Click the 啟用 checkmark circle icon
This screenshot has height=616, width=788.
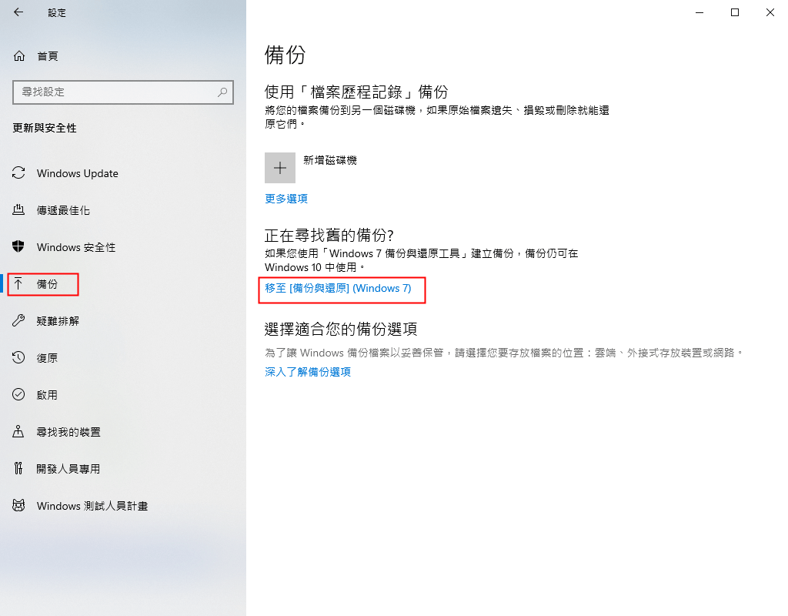[18, 394]
